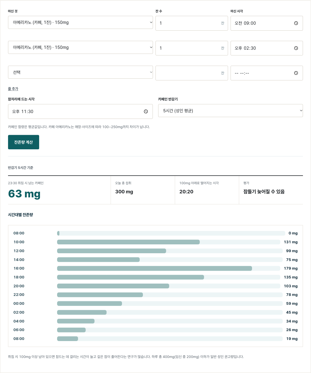Click total intake value 300 mg
The height and width of the screenshot is (373, 311).
pyautogui.click(x=124, y=192)
